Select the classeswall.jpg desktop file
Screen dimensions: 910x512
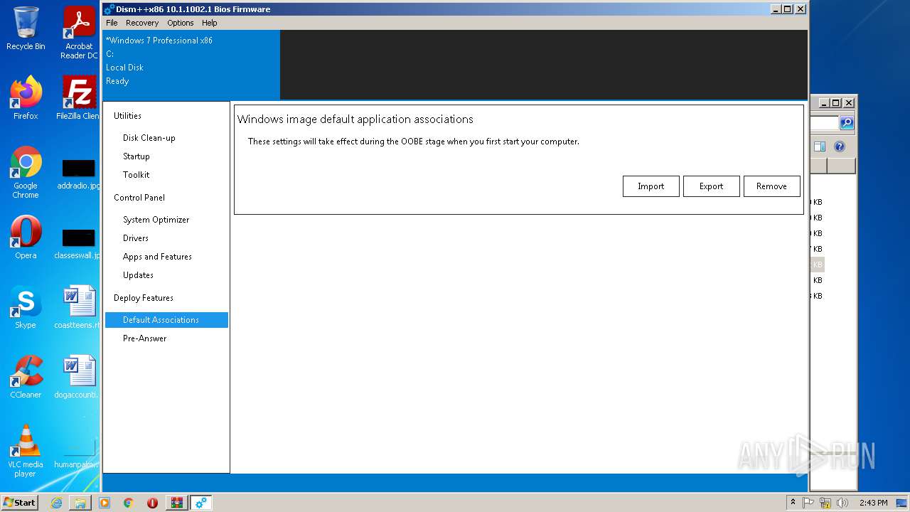(x=79, y=243)
